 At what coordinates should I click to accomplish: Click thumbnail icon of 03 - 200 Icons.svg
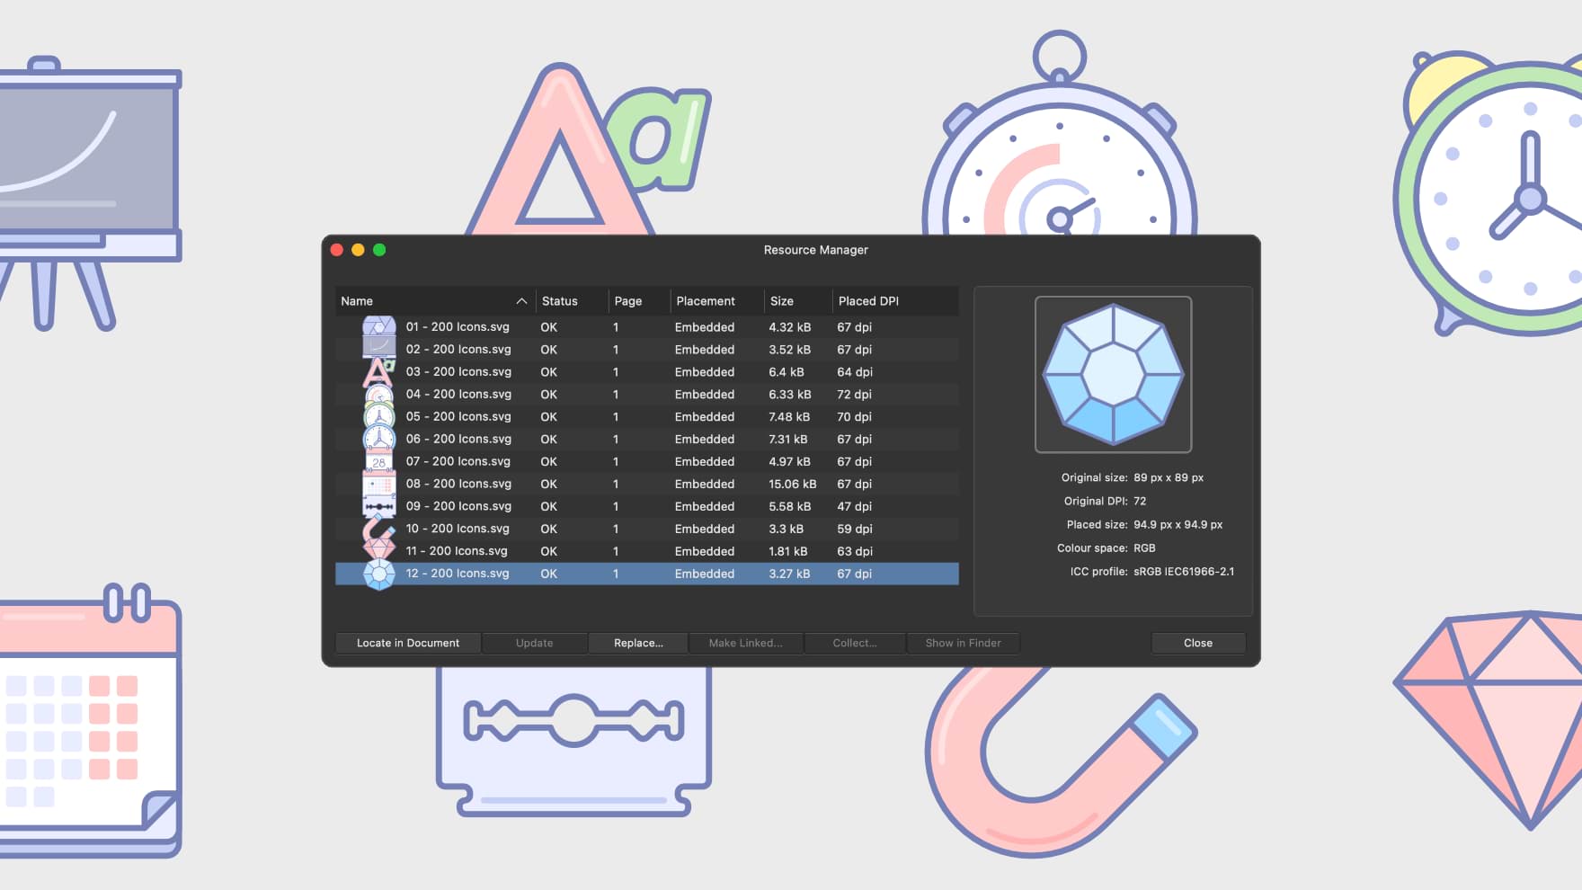379,372
